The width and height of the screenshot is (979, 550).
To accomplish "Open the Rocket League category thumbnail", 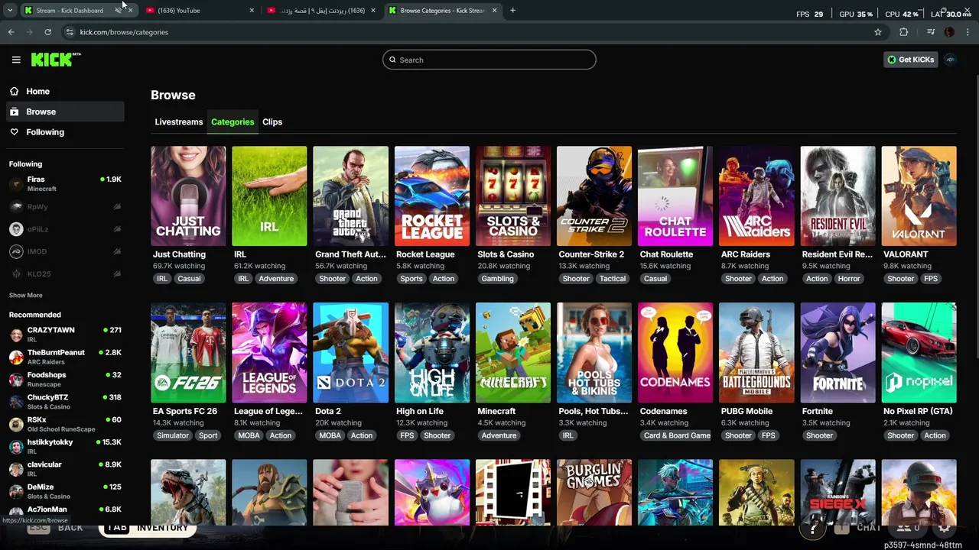I will tap(432, 196).
